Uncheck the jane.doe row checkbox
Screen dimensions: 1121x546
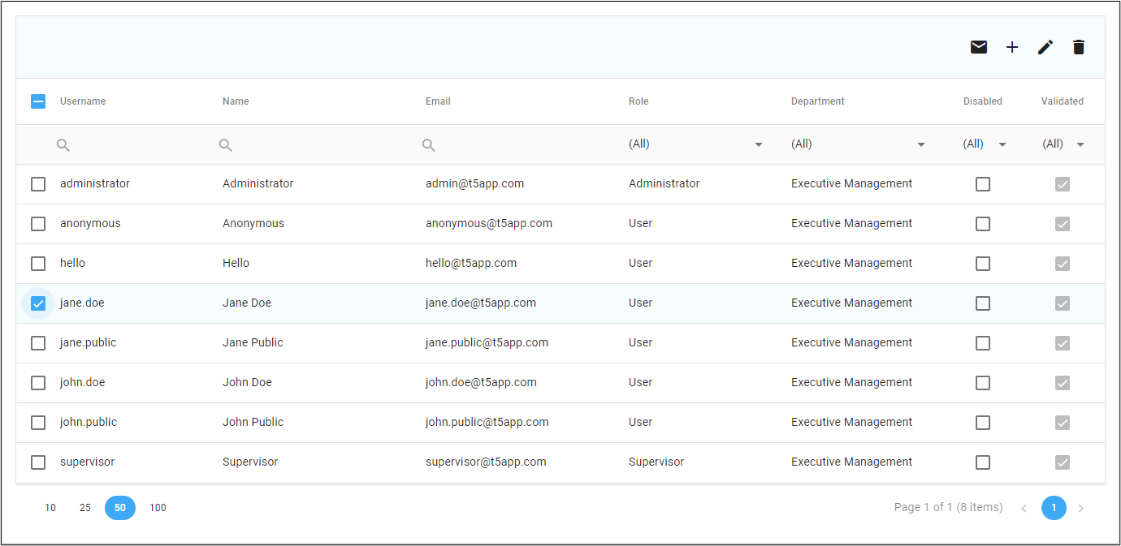click(38, 303)
